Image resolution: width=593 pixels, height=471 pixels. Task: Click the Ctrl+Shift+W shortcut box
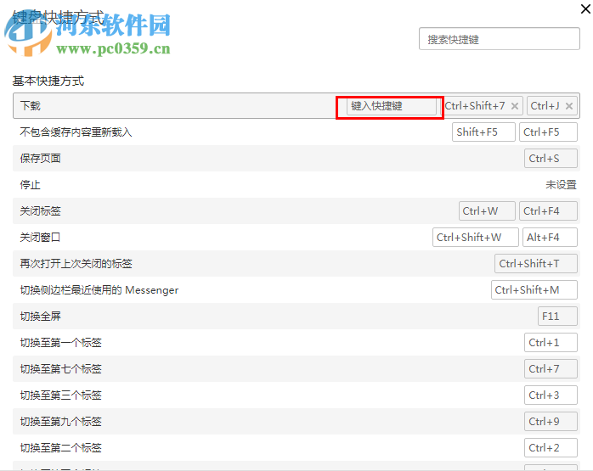(476, 238)
